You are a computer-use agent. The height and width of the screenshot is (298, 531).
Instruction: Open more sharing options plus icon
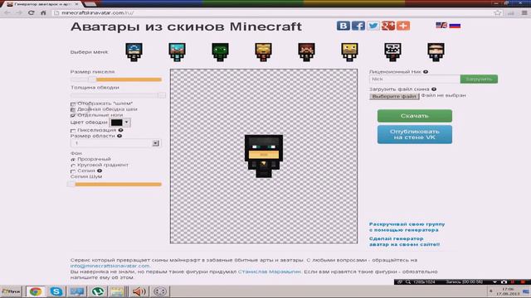tap(403, 26)
